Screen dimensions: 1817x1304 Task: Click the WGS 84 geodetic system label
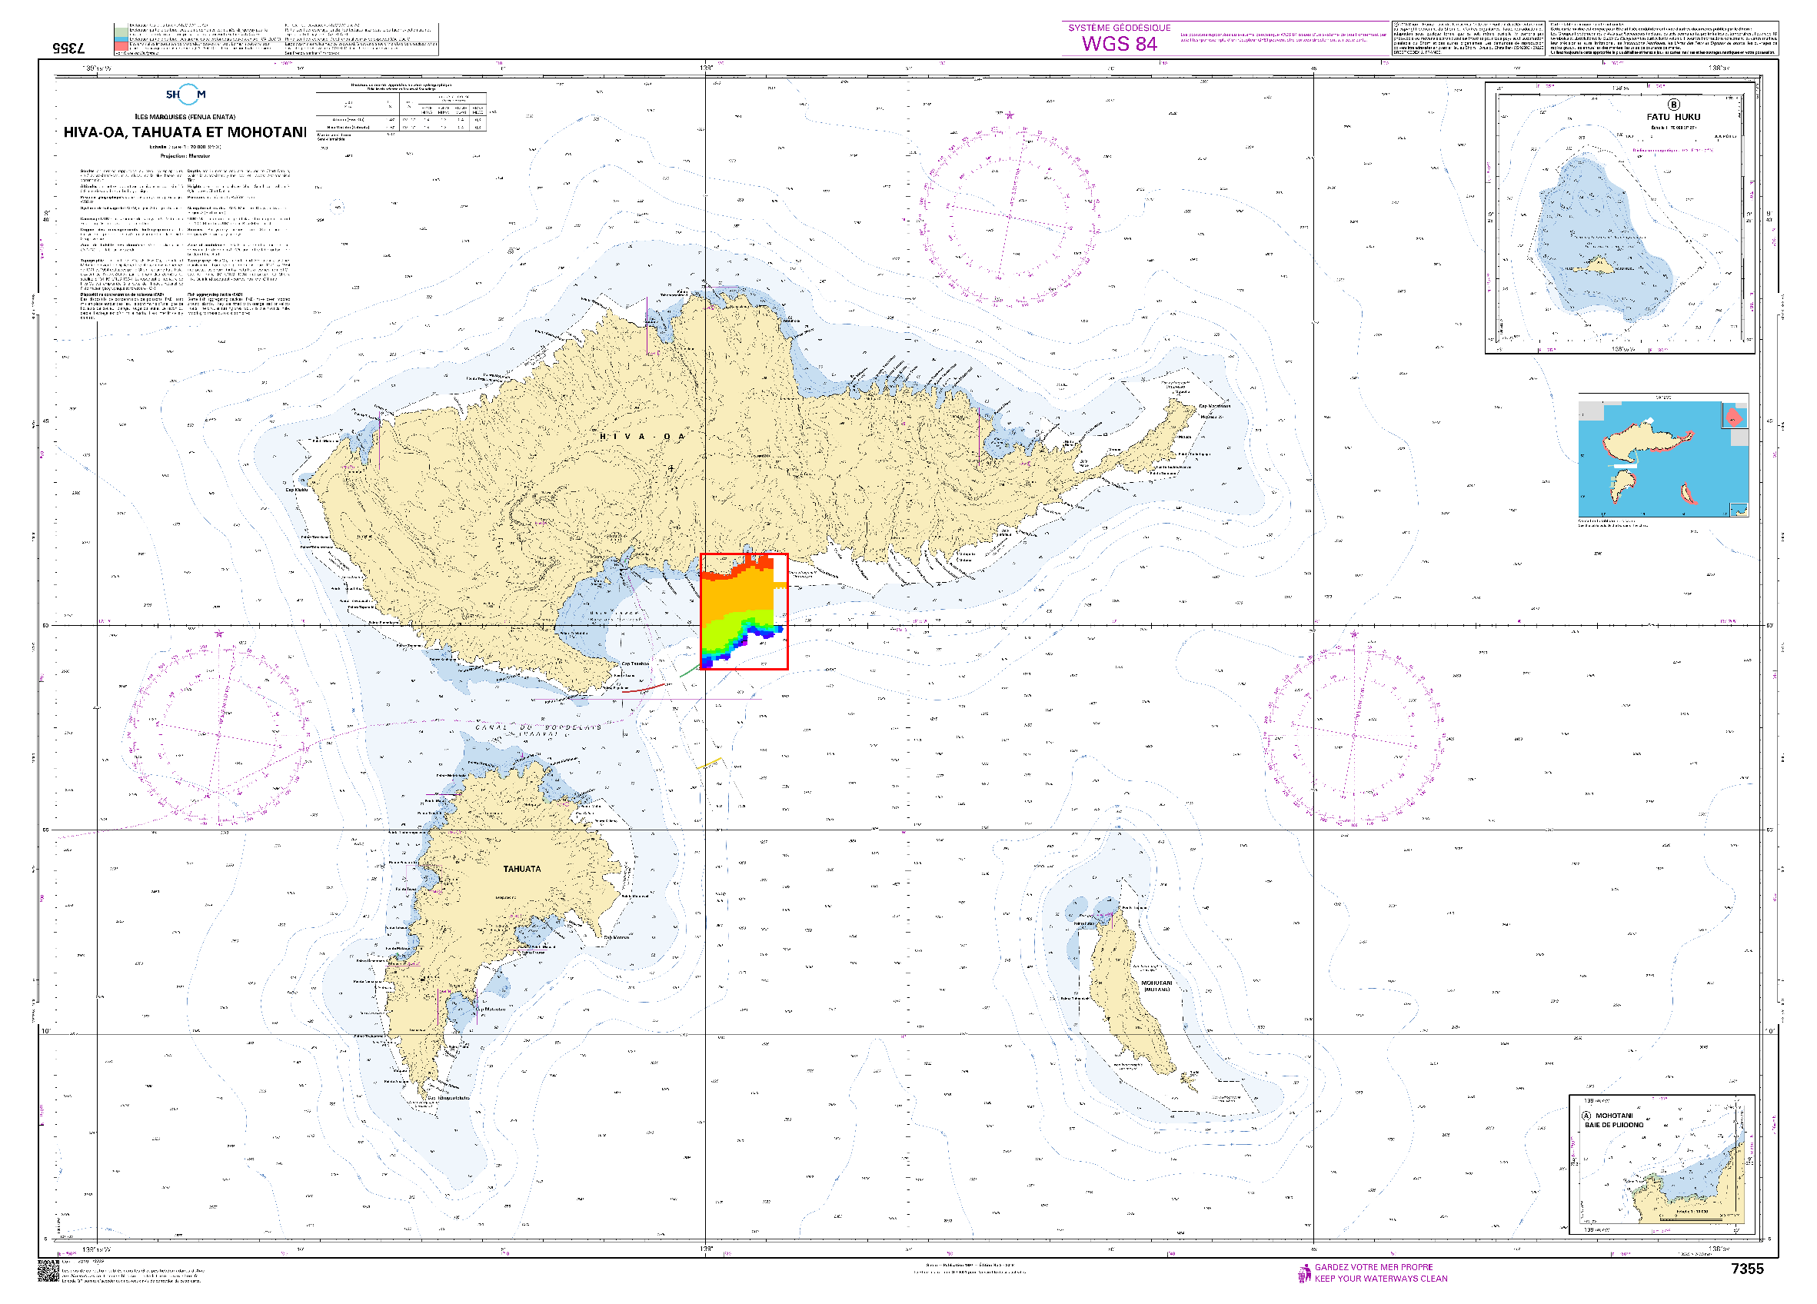click(1120, 43)
